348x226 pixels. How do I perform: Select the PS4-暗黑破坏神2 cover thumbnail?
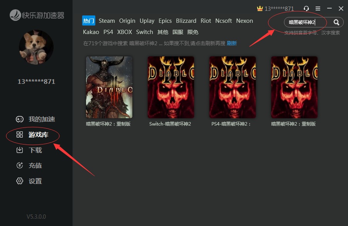point(233,87)
